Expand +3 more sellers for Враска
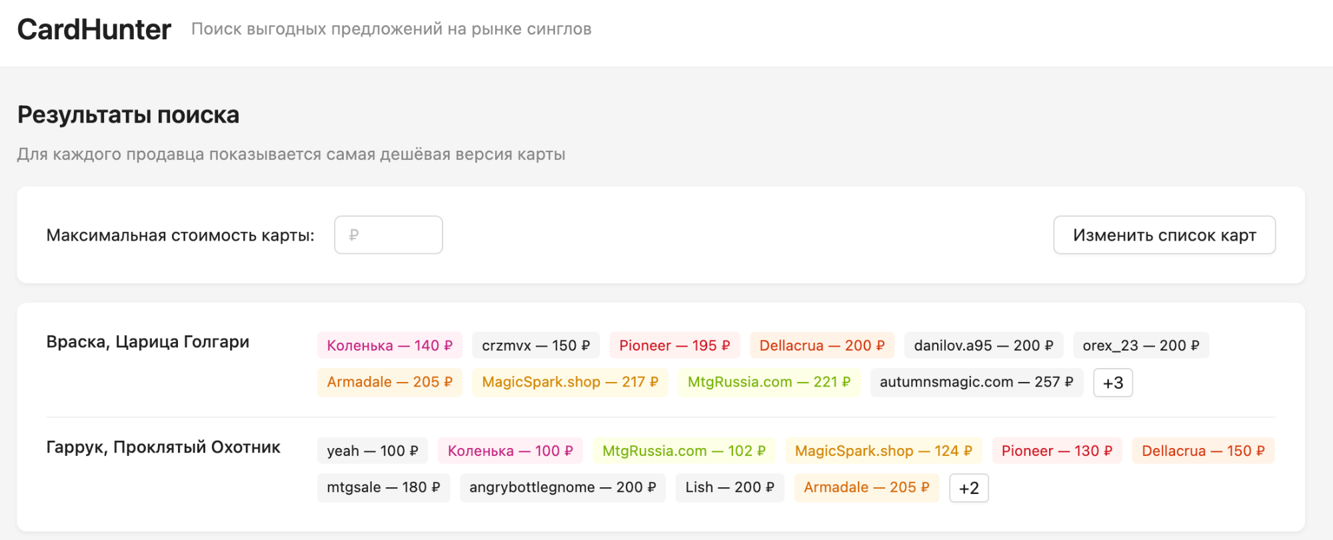 coord(1112,383)
